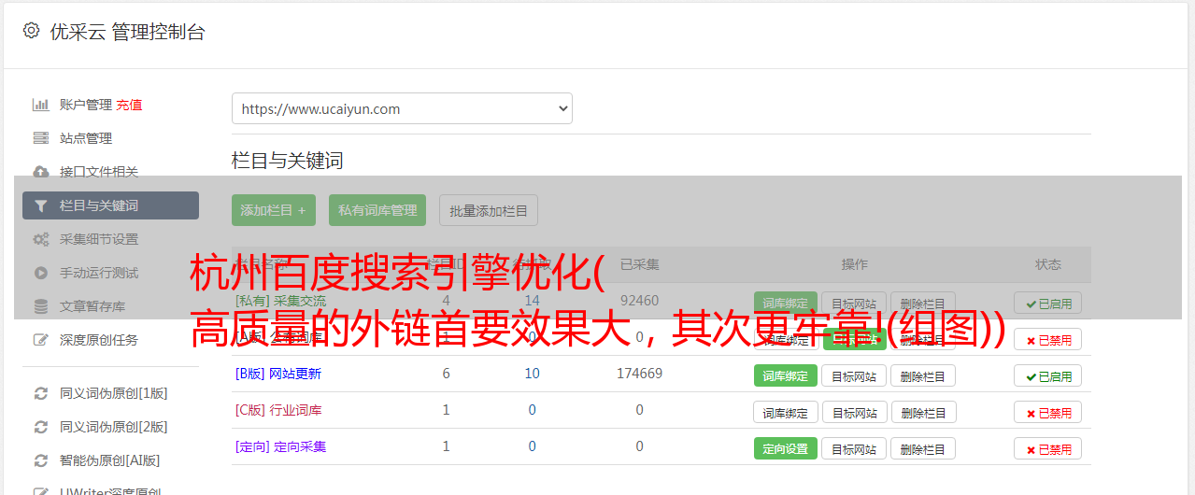Click the 已采集 column header
This screenshot has width=1195, height=495.
pyautogui.click(x=639, y=264)
